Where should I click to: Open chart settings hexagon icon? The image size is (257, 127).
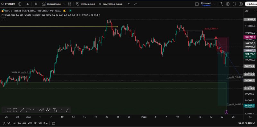228,4
